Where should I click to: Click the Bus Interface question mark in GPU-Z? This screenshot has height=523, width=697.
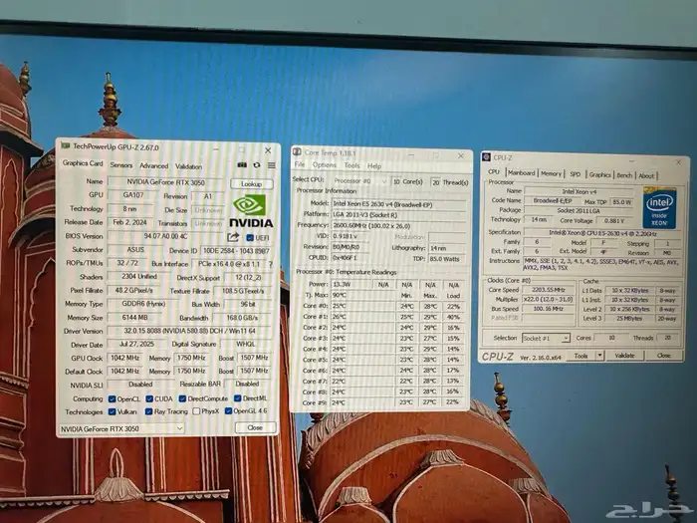tap(270, 264)
